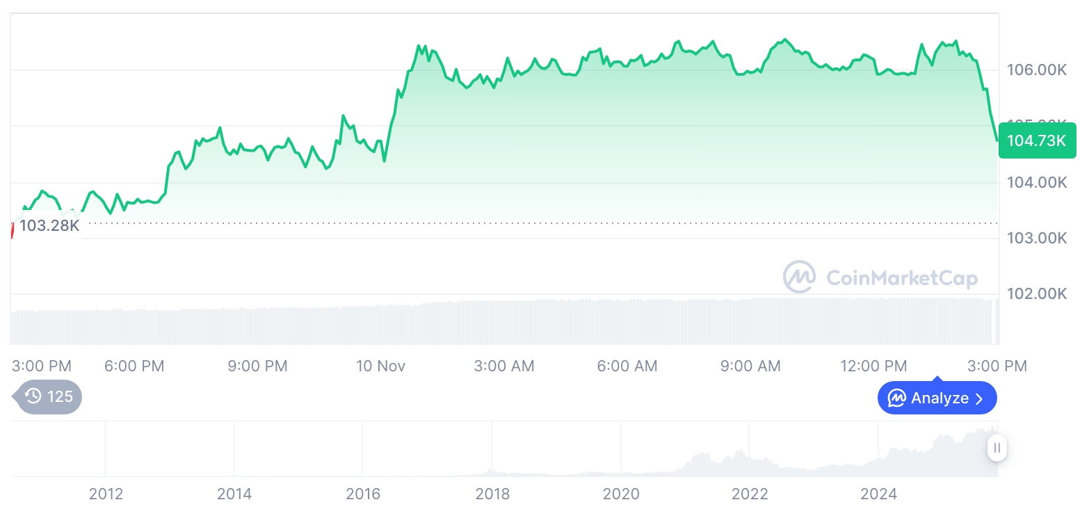Click the CoinMarketCap watermark text
The height and width of the screenshot is (509, 1089).
[902, 278]
